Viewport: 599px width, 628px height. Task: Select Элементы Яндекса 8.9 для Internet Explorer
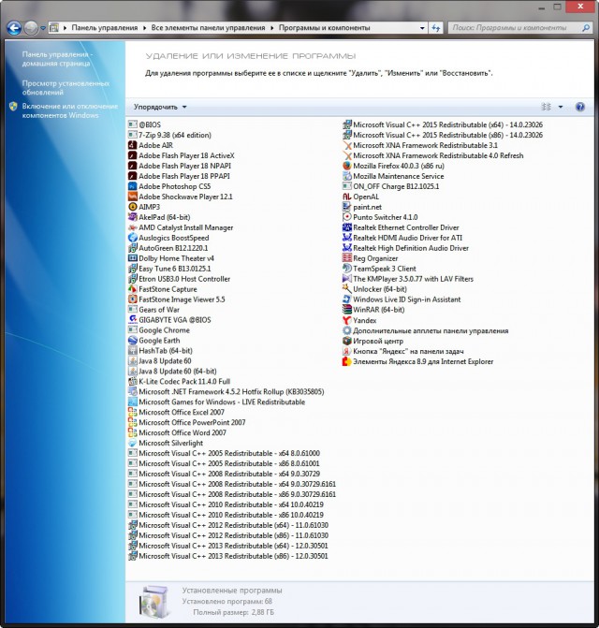coord(418,361)
